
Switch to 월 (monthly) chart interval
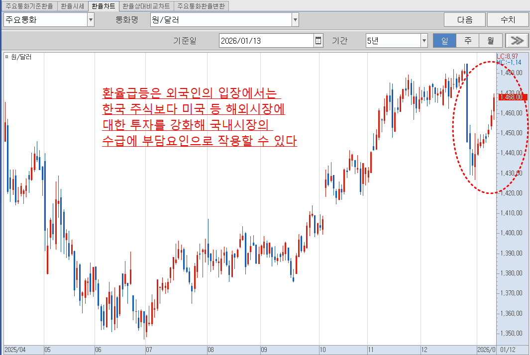[x=491, y=41]
